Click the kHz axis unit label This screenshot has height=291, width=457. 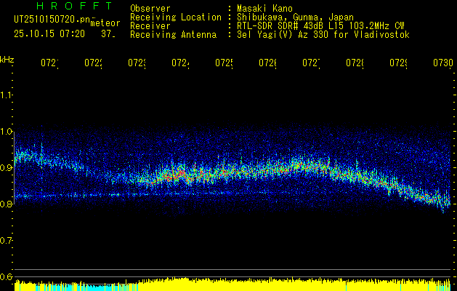[x=7, y=60]
